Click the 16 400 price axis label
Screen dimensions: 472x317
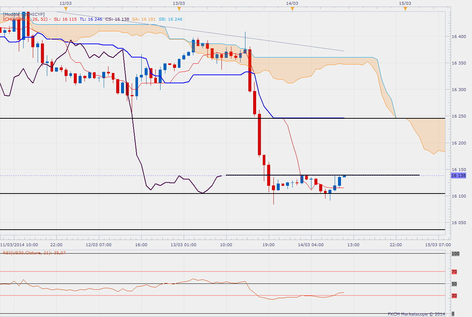[459, 36]
